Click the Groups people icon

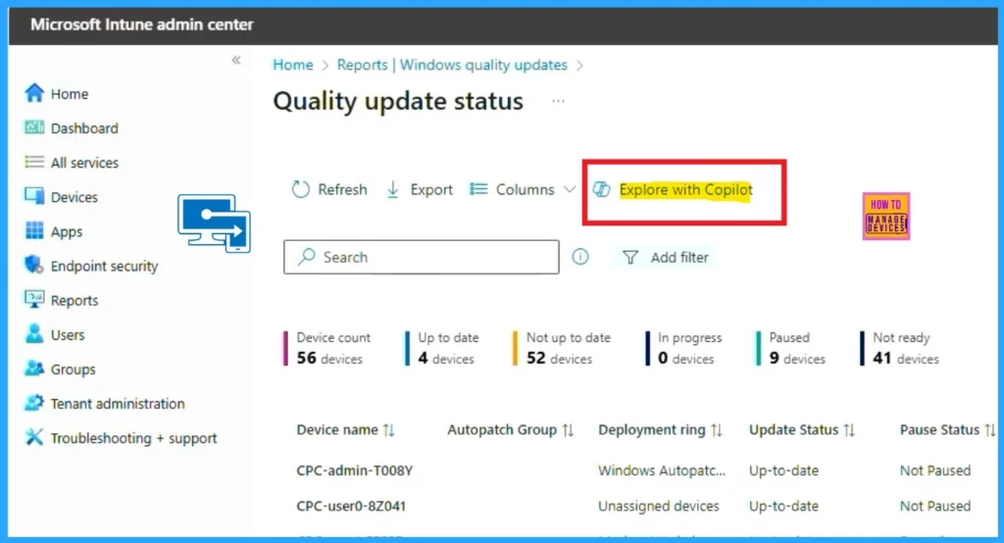tap(34, 369)
